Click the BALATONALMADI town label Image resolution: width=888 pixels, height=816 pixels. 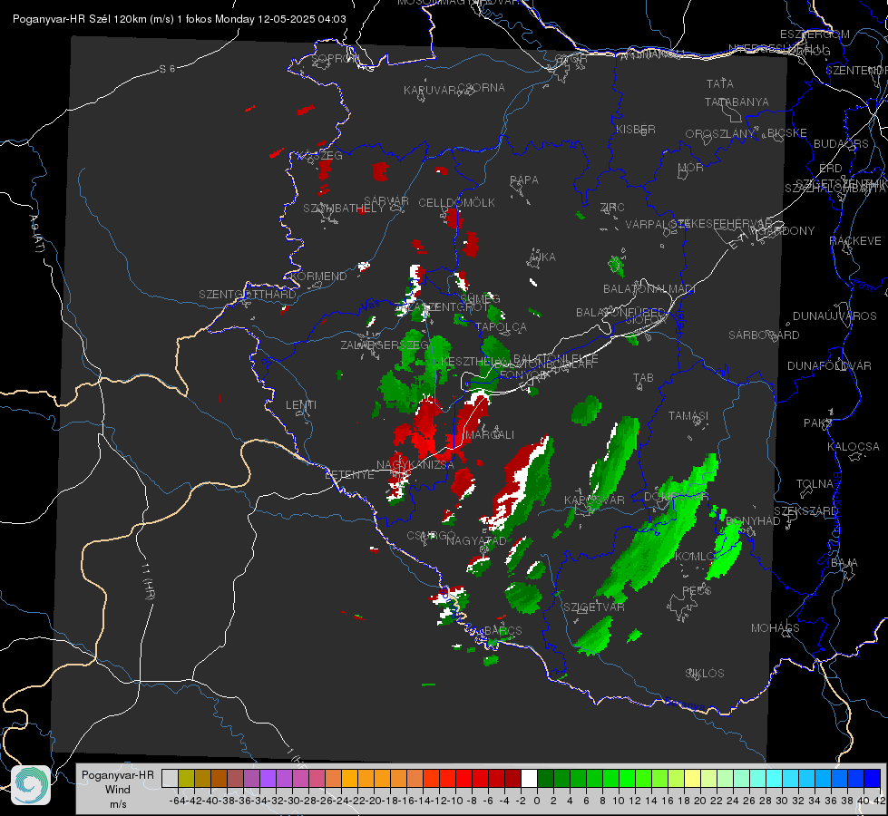coord(649,289)
